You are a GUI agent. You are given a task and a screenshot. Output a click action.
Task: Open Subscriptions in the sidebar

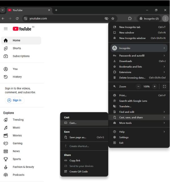[21, 56]
